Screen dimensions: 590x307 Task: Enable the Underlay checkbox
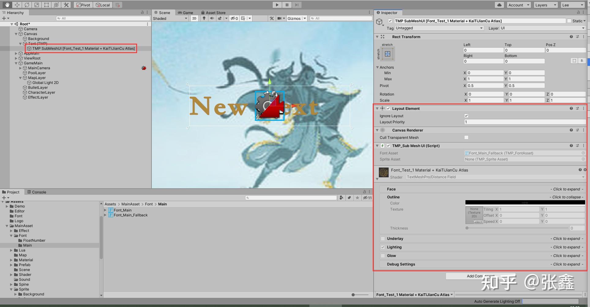click(383, 239)
